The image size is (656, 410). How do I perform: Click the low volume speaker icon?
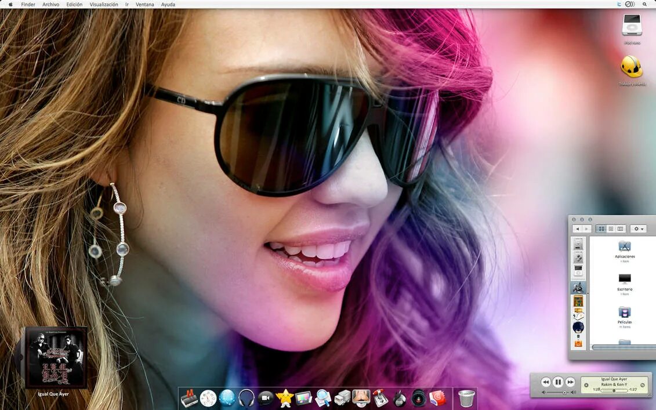point(543,393)
